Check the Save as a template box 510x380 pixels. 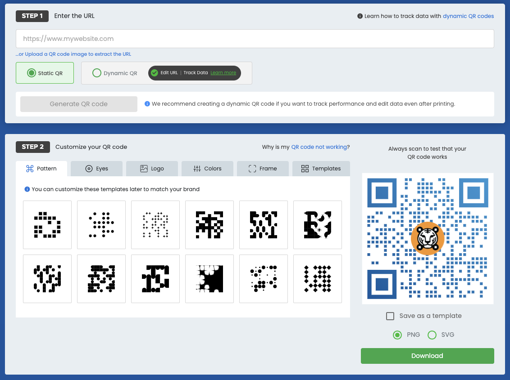pos(390,316)
